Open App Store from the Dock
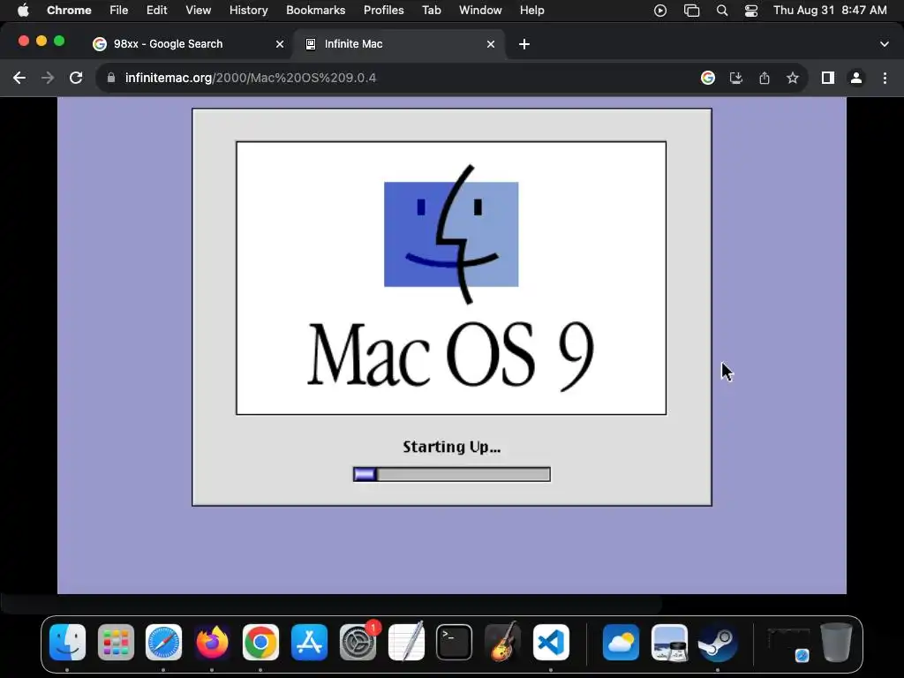This screenshot has height=678, width=904. (x=309, y=643)
